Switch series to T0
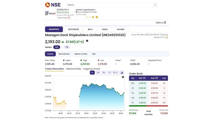Screen dimensions: 213x120 [67, 47]
